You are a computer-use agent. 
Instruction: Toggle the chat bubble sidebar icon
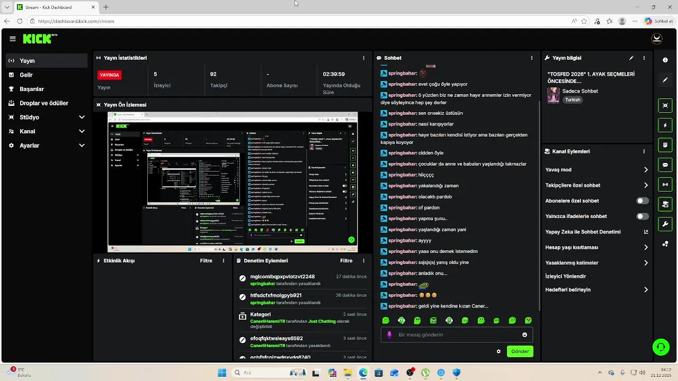(665, 165)
